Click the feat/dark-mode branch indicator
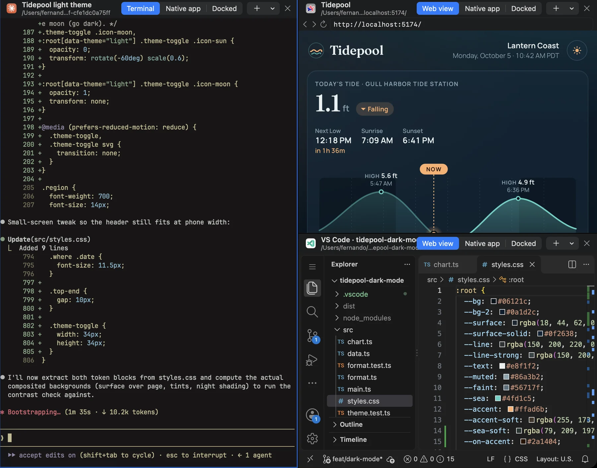597x468 pixels. tap(353, 459)
